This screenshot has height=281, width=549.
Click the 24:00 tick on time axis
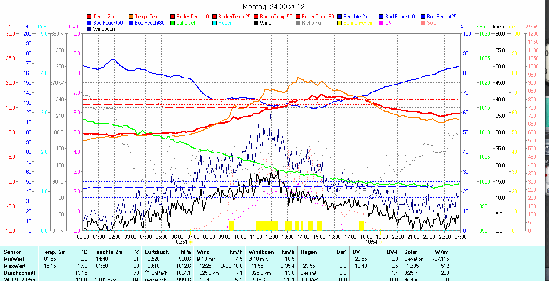pos(460,237)
